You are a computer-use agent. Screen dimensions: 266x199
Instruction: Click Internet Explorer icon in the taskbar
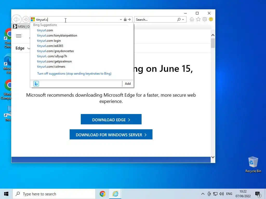pos(115,194)
